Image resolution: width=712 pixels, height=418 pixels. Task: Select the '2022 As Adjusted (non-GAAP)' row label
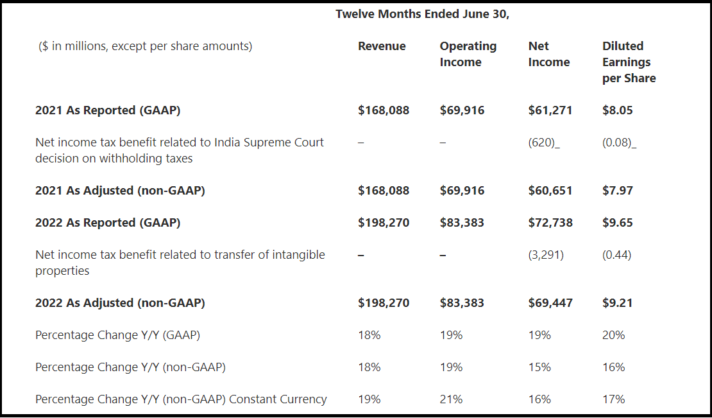[120, 303]
